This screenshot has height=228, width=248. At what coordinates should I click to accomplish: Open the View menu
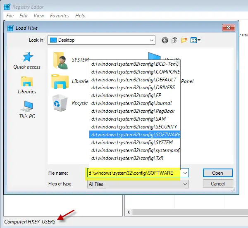coord(39,16)
